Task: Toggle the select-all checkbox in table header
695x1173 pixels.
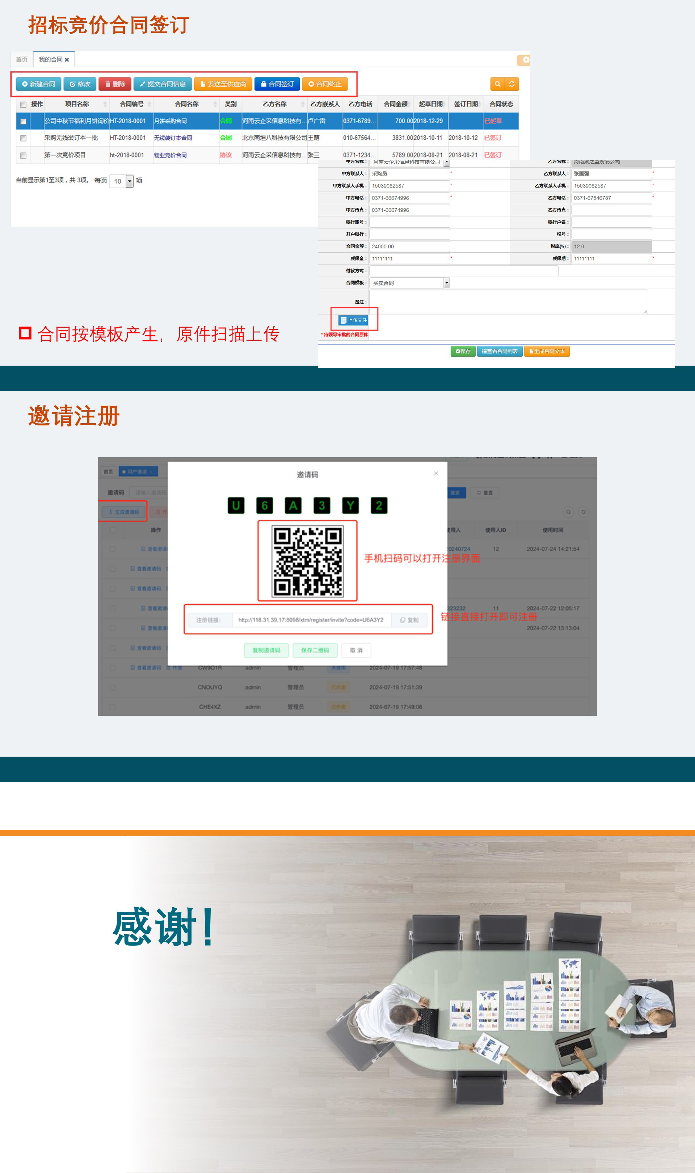Action: tap(23, 104)
